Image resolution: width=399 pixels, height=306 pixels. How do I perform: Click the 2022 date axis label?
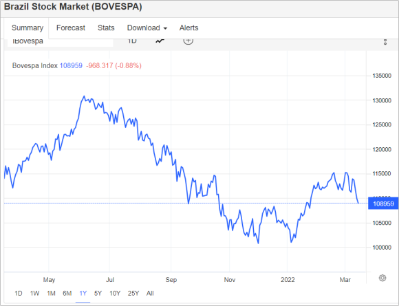[x=288, y=280]
